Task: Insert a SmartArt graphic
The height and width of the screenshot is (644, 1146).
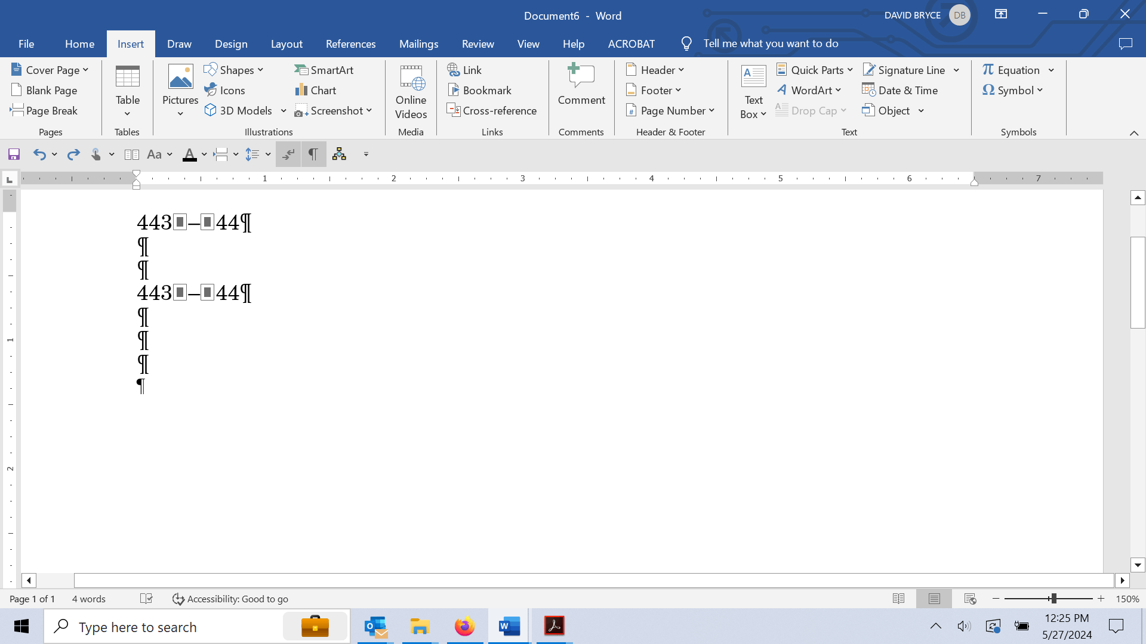Action: pyautogui.click(x=324, y=70)
